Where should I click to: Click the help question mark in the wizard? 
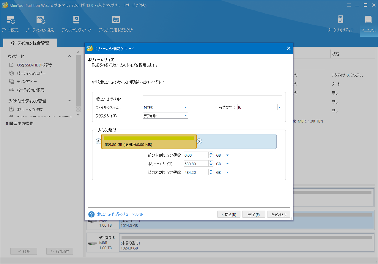(92, 214)
